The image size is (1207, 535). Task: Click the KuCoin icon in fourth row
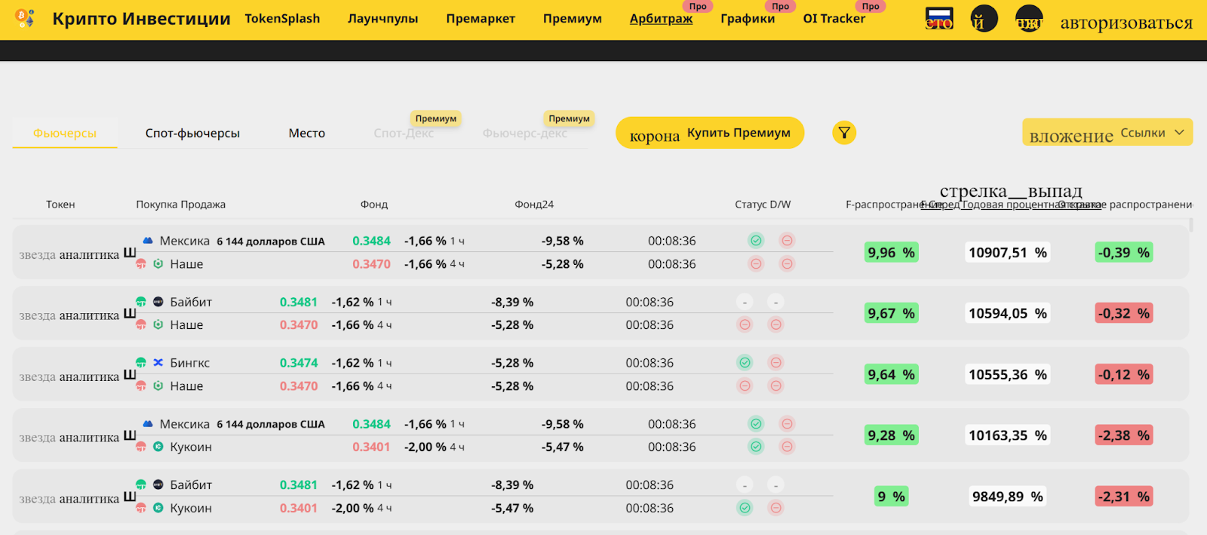point(158,447)
